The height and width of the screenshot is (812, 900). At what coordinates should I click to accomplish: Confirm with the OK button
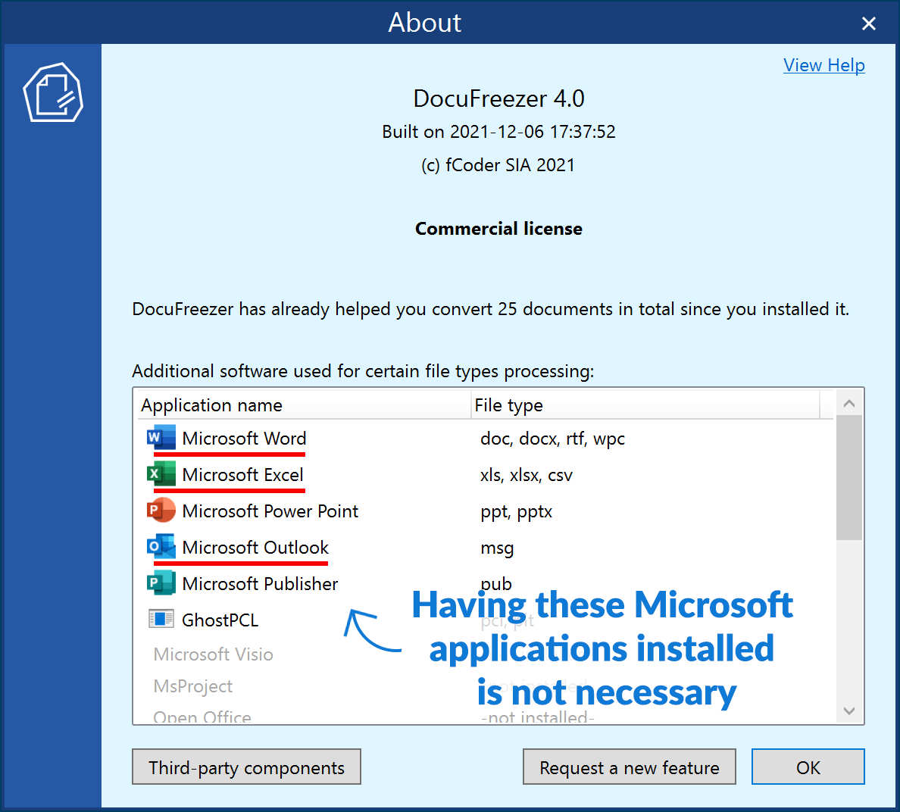pos(808,767)
